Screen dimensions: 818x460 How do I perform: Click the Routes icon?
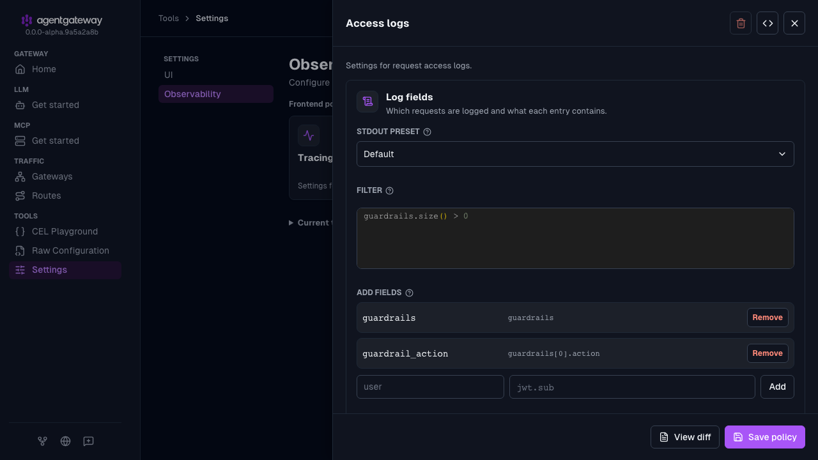click(x=20, y=195)
